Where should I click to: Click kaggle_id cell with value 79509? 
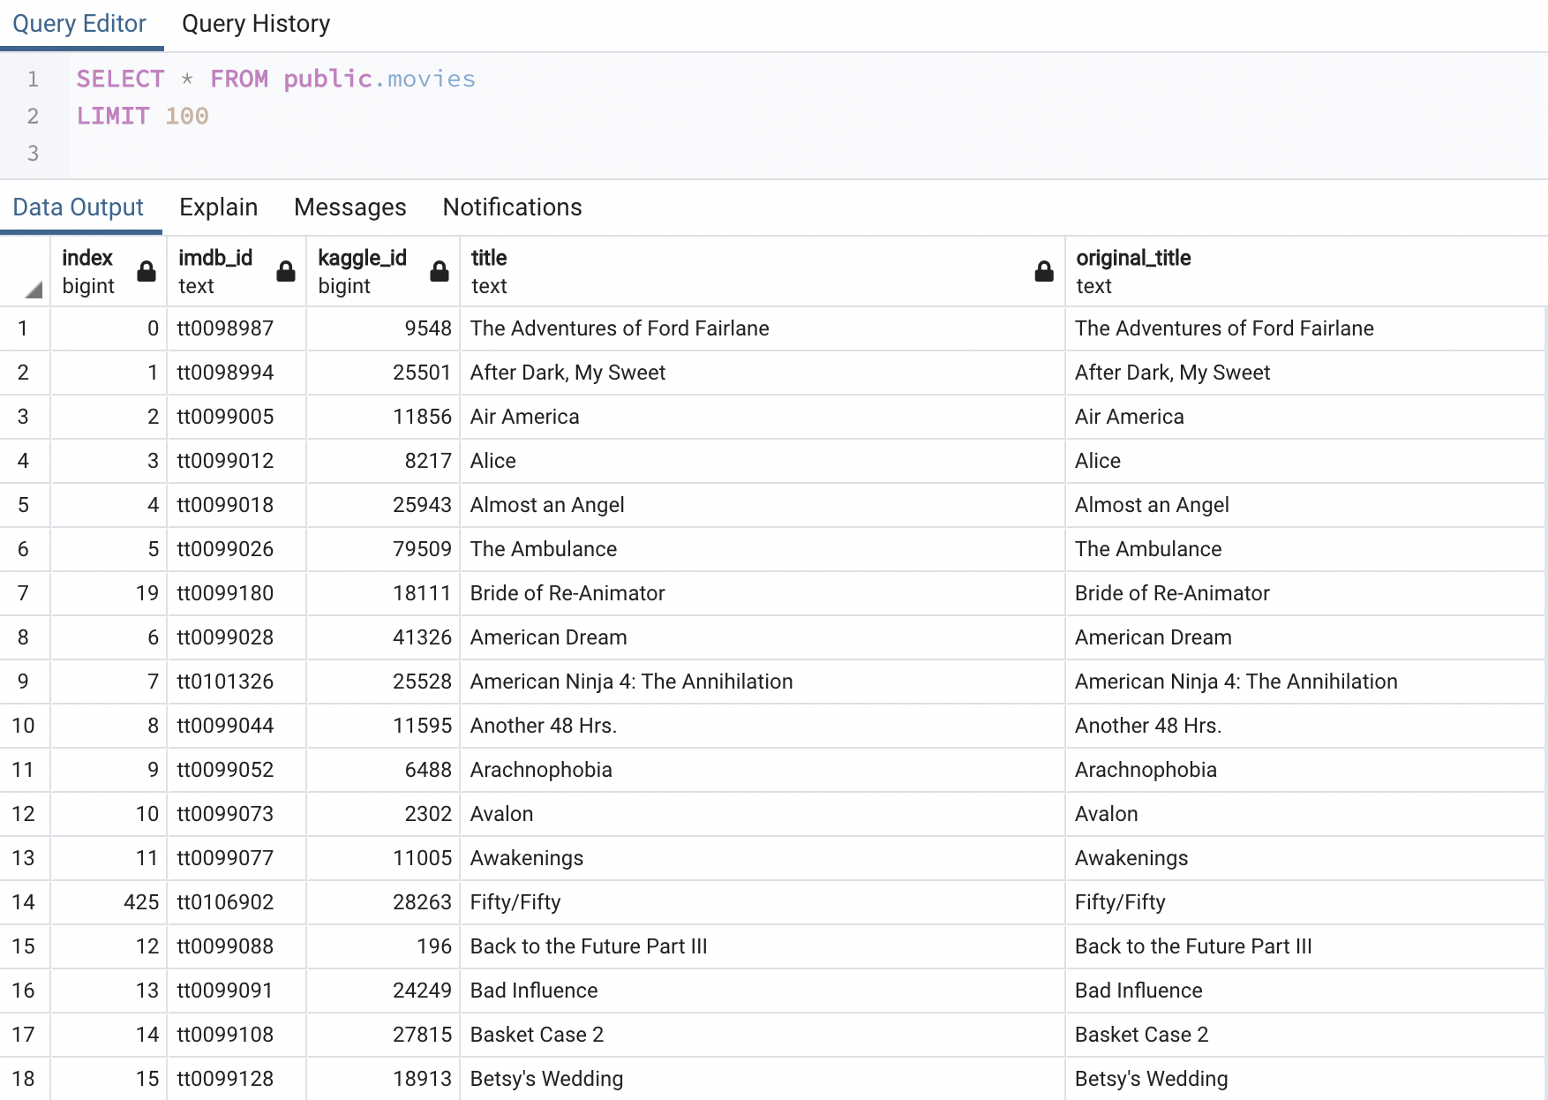point(422,549)
